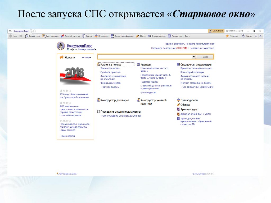The height and width of the screenshot is (203, 271).
Task: Click the КонсультантПлюс professor logo
Action: (x=61, y=46)
